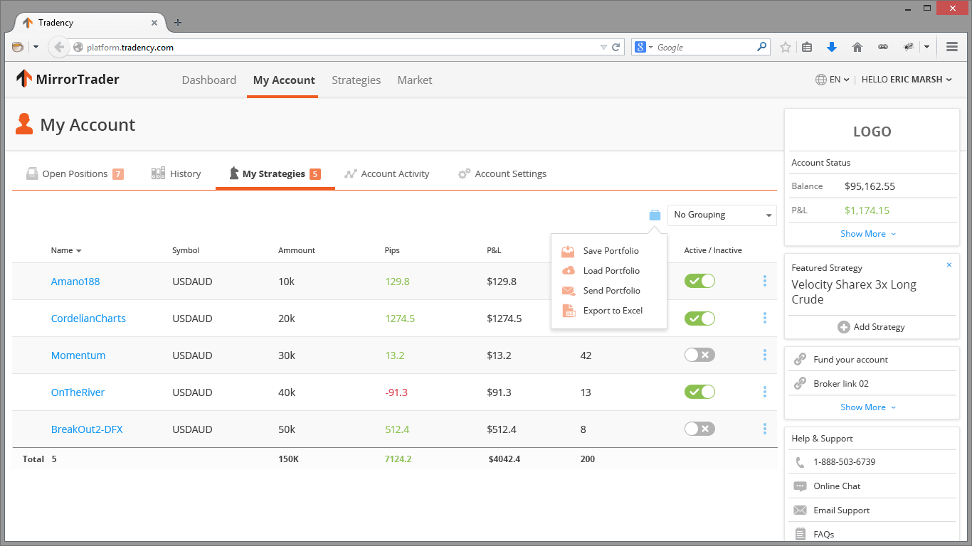This screenshot has height=546, width=972.
Task: Click Fund your account link
Action: pyautogui.click(x=851, y=360)
